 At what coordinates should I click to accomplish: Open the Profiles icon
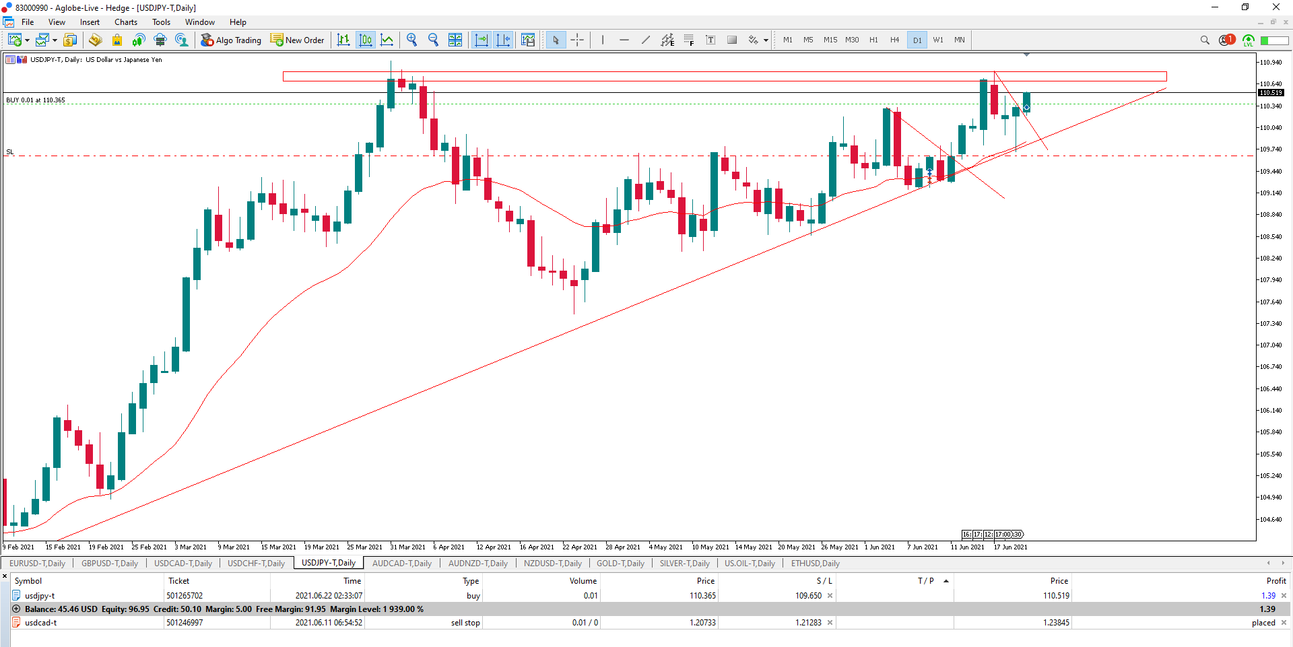(42, 40)
